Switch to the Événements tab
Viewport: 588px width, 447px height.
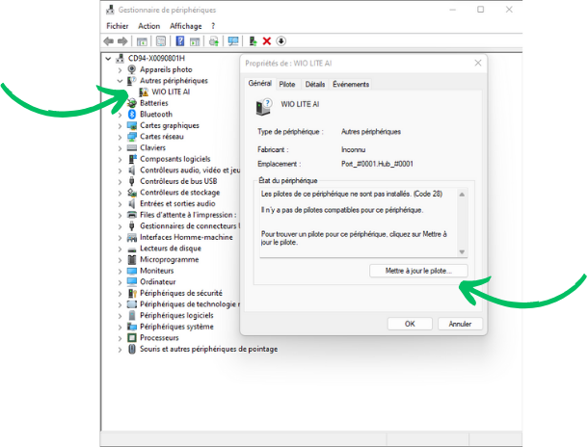351,85
